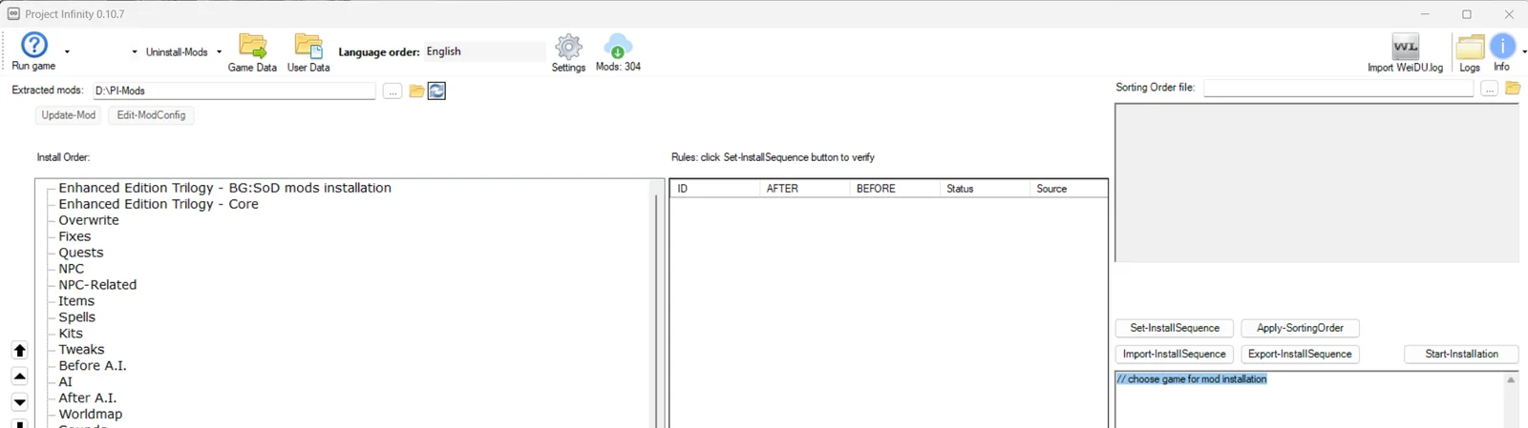Select the Worldmap tree item

point(91,415)
